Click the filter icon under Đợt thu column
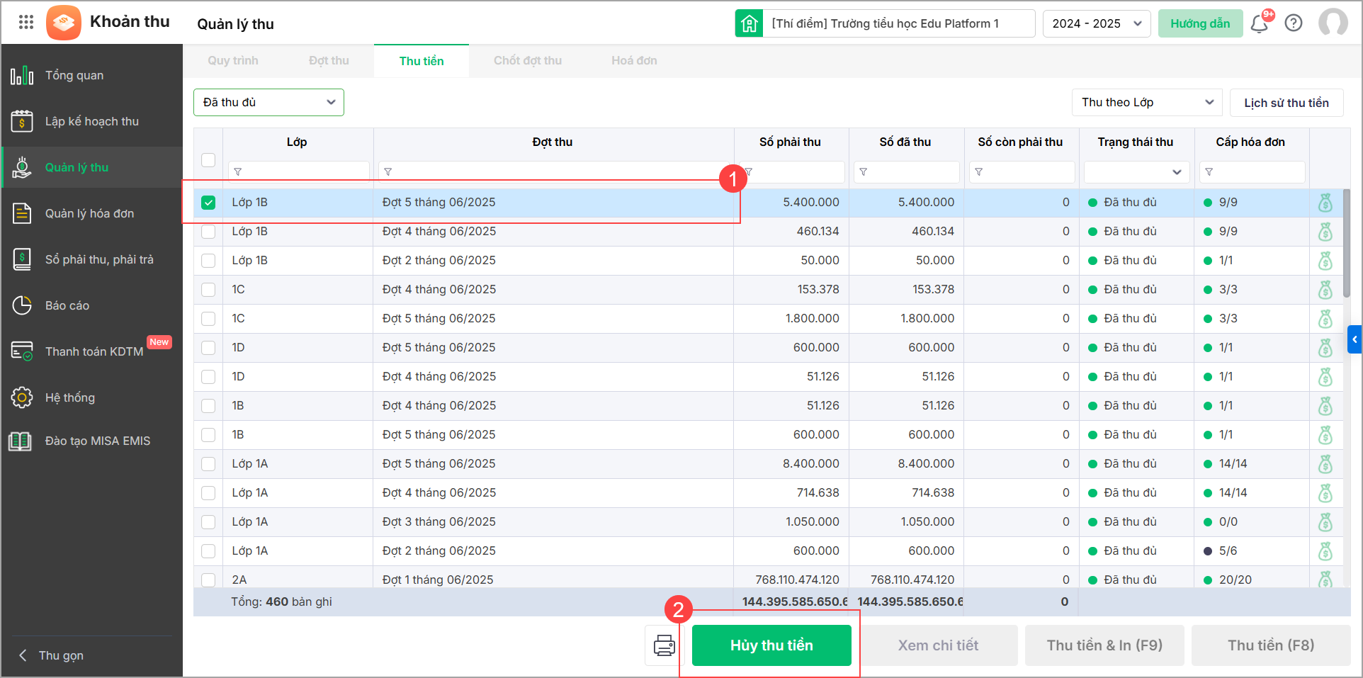Viewport: 1363px width, 678px height. click(x=388, y=172)
